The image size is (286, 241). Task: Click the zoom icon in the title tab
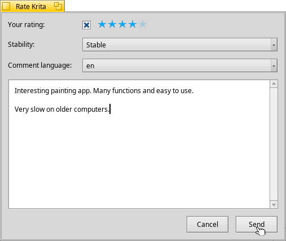click(58, 6)
